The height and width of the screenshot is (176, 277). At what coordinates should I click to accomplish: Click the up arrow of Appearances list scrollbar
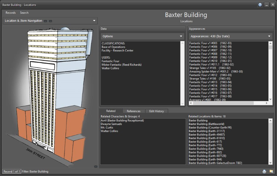tap(271, 43)
